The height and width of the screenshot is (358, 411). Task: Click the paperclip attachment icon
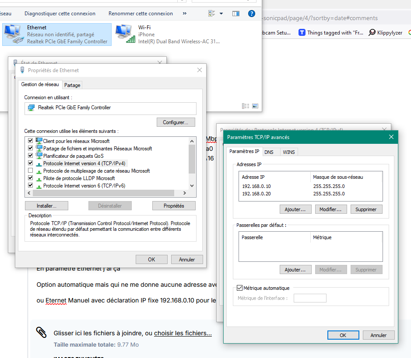click(x=42, y=332)
